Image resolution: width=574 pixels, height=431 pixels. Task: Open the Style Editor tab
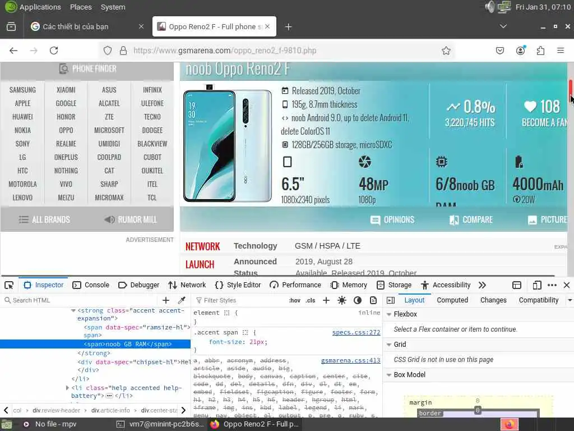coord(238,285)
